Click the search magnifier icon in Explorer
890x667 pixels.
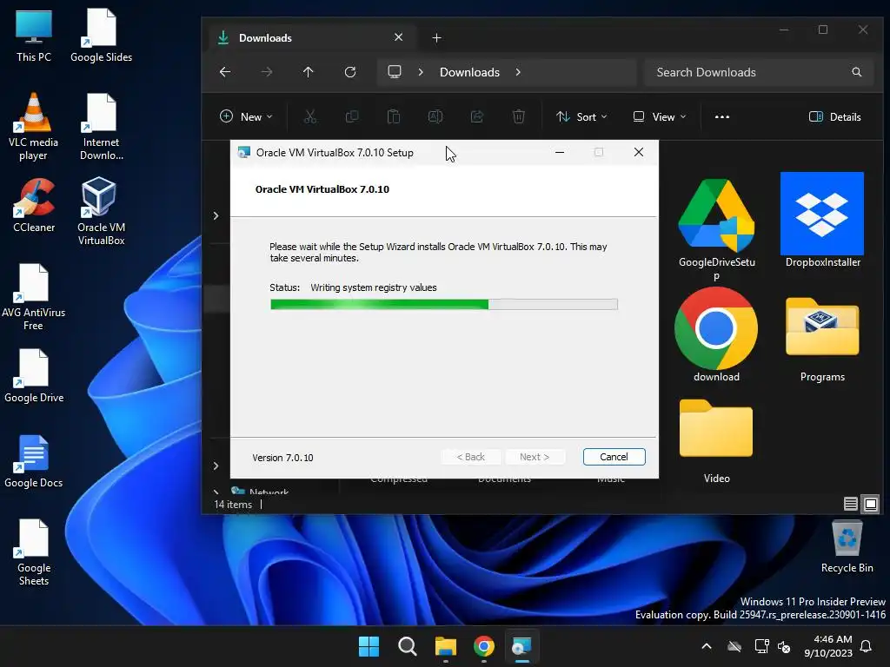(x=856, y=72)
